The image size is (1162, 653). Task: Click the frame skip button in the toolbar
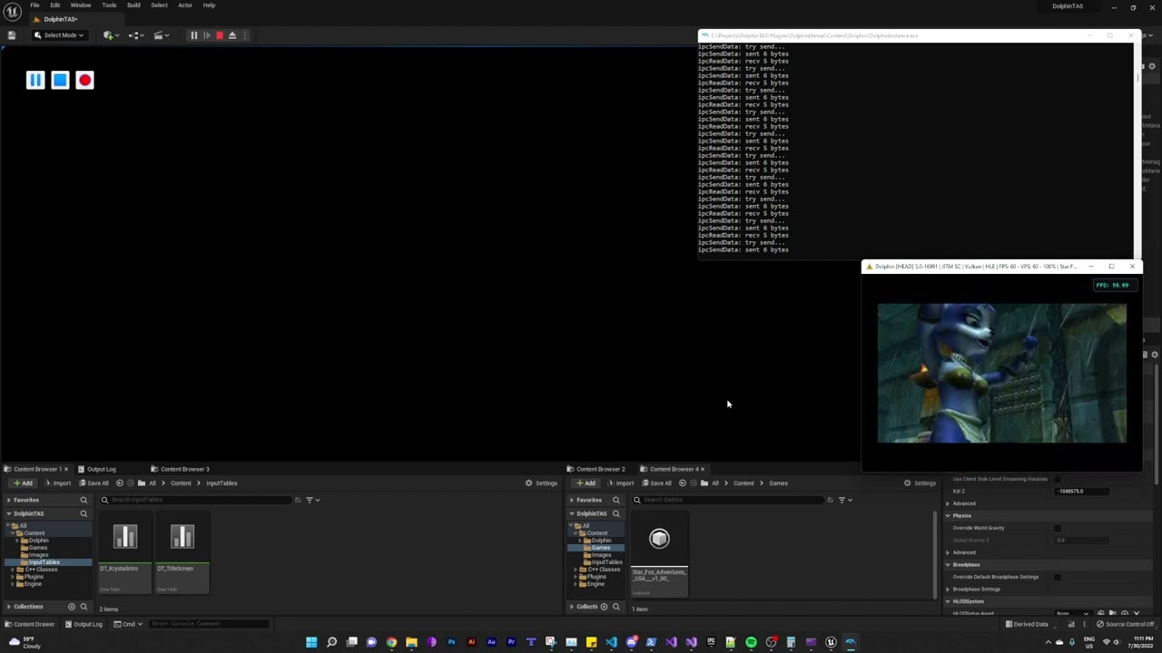coord(206,35)
